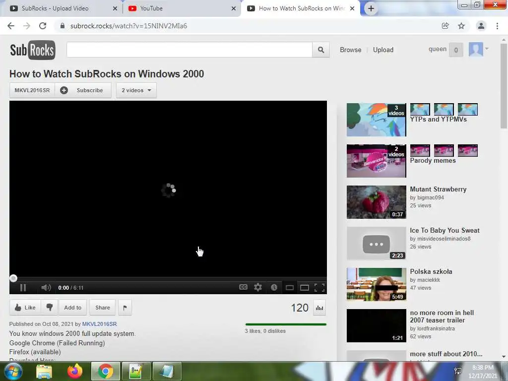This screenshot has width=508, height=381.
Task: Open the Browse page
Action: (x=351, y=50)
